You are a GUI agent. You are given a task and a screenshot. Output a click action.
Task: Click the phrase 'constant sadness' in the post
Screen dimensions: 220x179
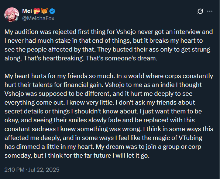[x=30, y=129]
